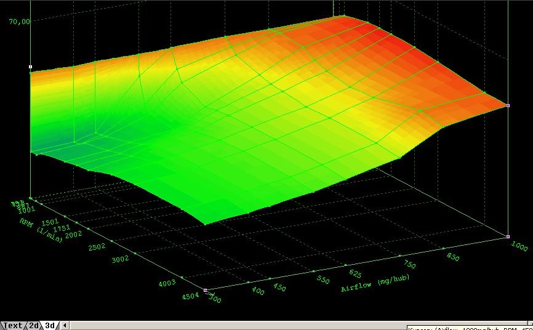Click the RPM (1/min) axis title
533x330 pixels.
click(41, 230)
